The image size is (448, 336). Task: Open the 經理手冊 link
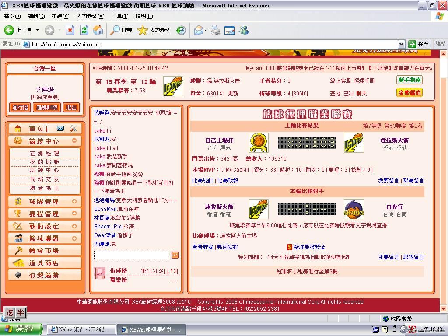pos(364,81)
